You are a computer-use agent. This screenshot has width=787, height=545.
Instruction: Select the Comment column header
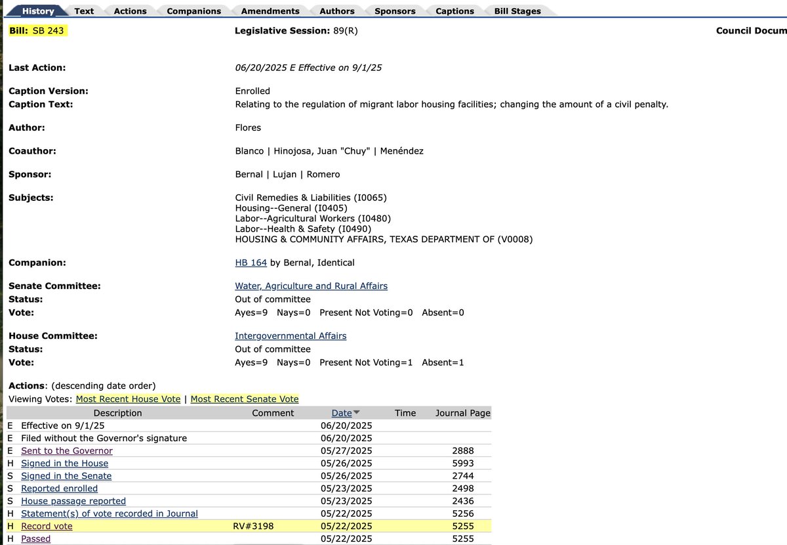click(273, 413)
